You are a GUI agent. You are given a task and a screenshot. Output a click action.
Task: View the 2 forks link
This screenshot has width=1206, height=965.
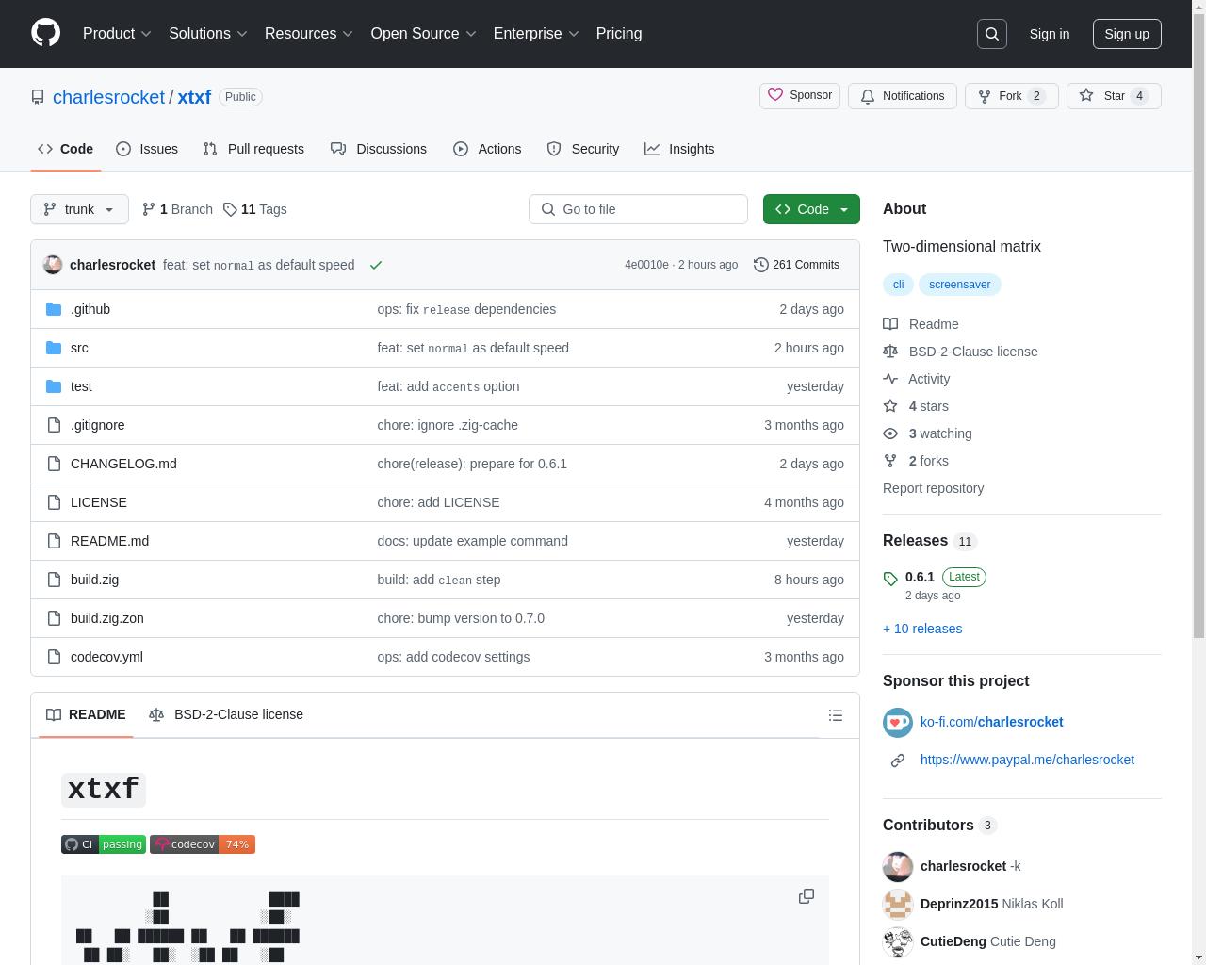[916, 461]
